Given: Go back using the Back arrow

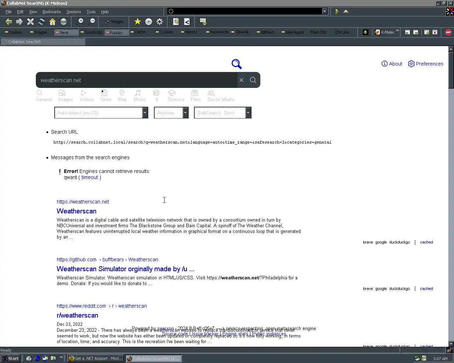Looking at the screenshot, I should click(9, 22).
